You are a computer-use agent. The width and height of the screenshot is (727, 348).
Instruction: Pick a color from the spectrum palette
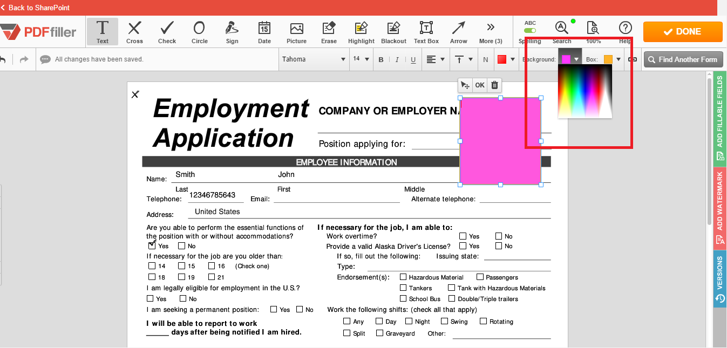coord(585,91)
